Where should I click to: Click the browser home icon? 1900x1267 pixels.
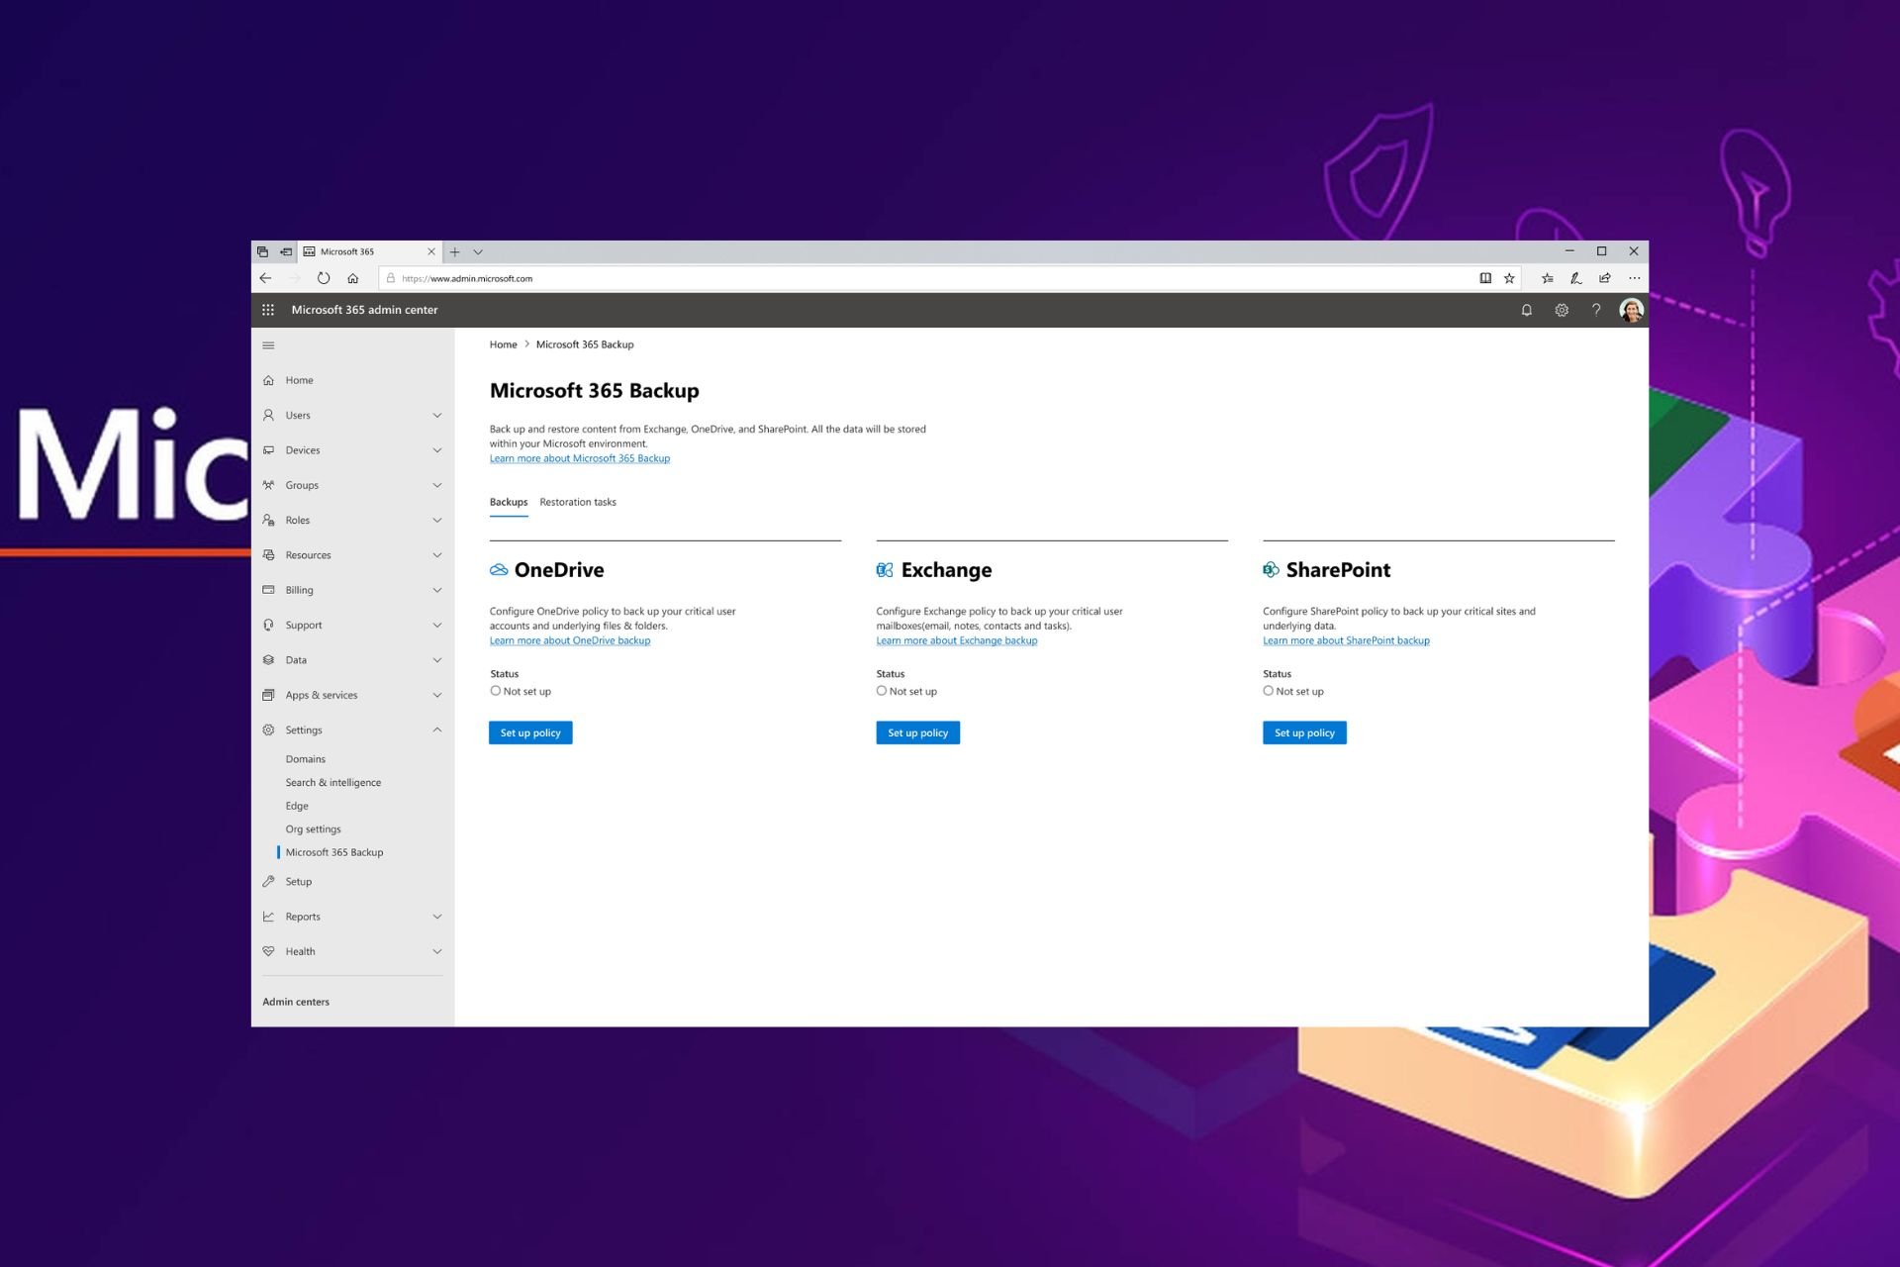[x=353, y=278]
